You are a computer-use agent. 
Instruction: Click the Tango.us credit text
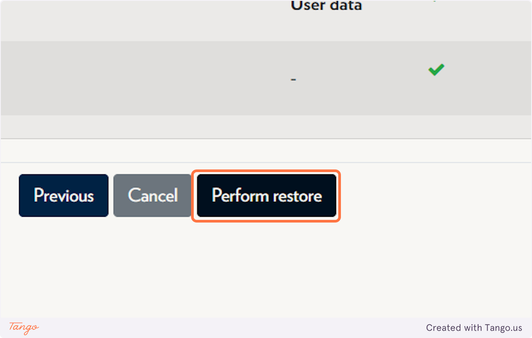point(474,328)
